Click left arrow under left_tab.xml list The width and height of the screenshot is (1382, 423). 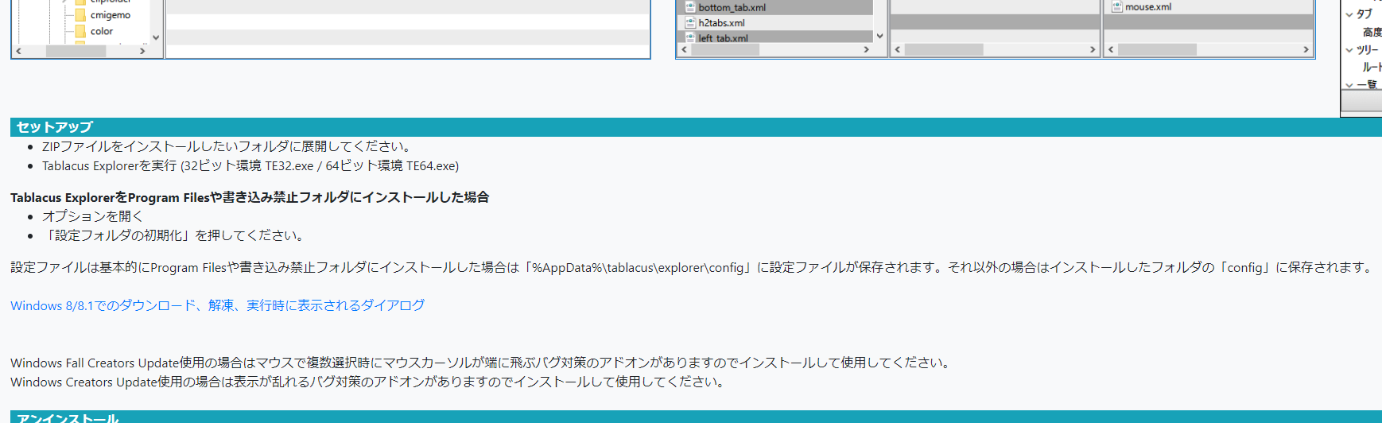(x=685, y=49)
